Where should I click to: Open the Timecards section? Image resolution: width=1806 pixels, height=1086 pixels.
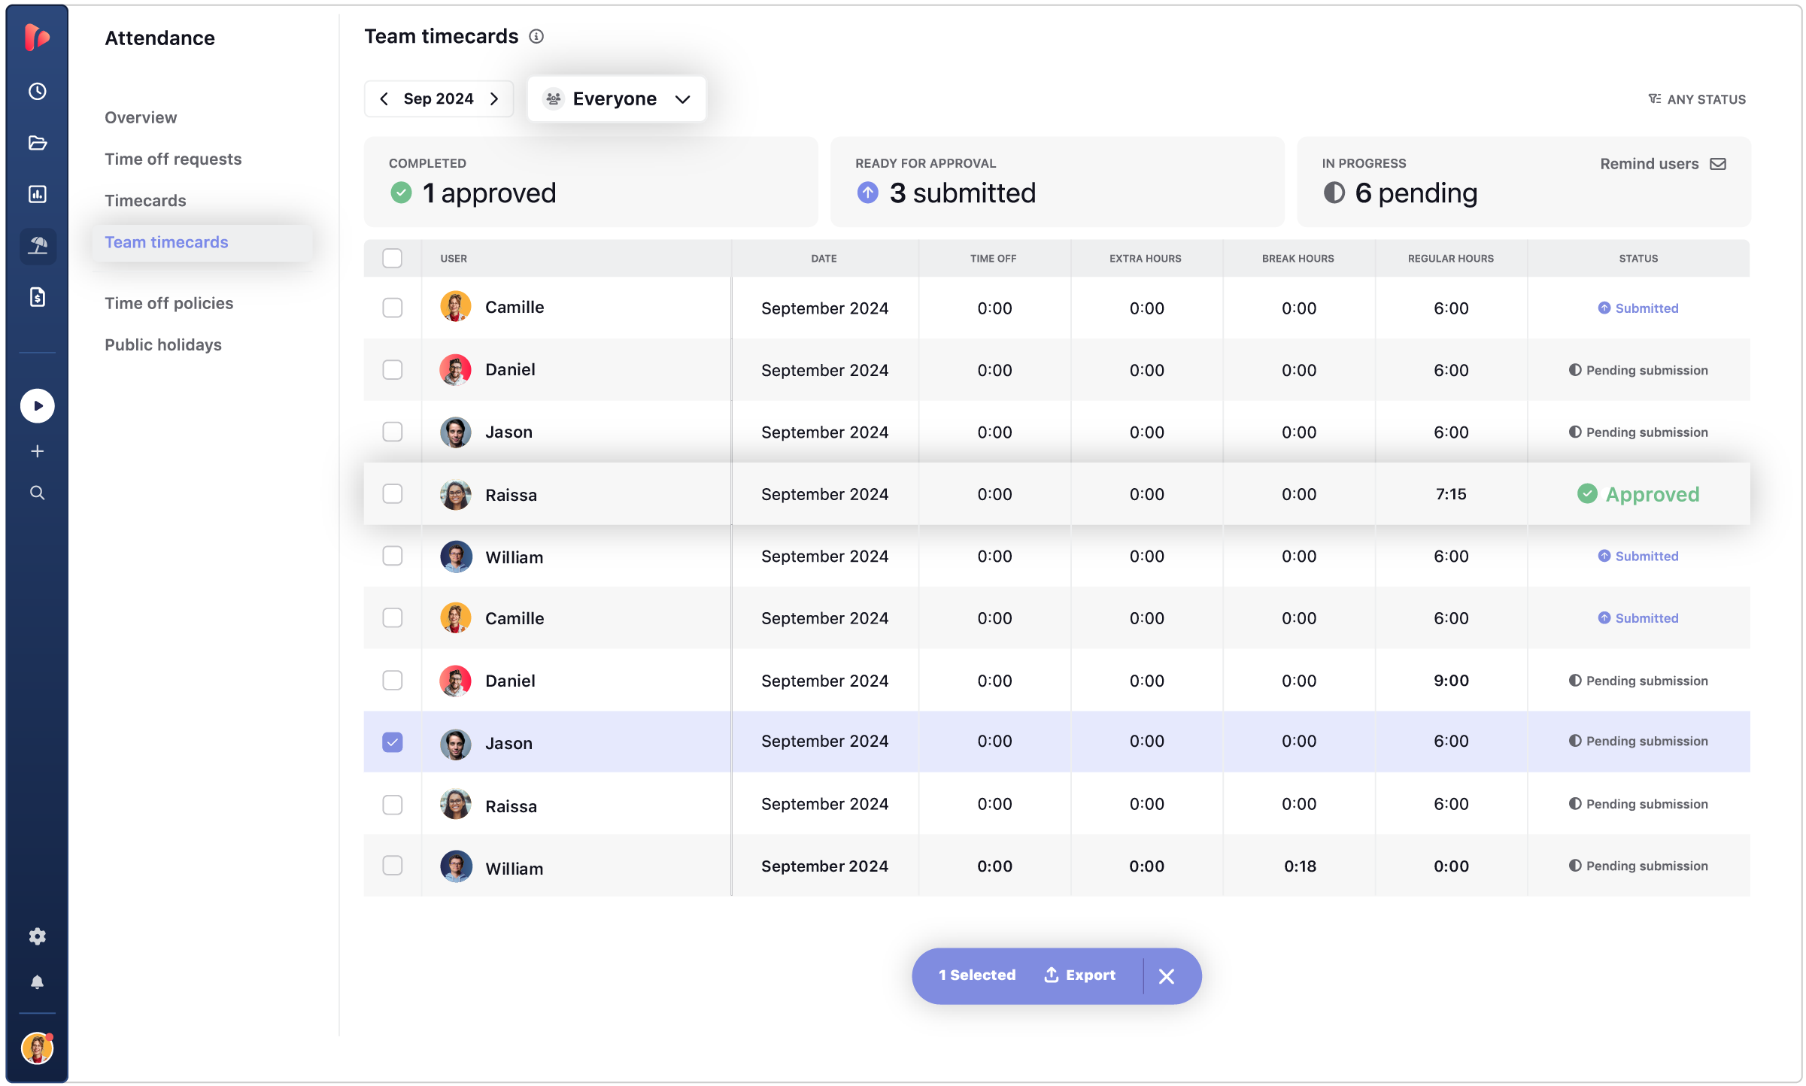click(x=146, y=200)
